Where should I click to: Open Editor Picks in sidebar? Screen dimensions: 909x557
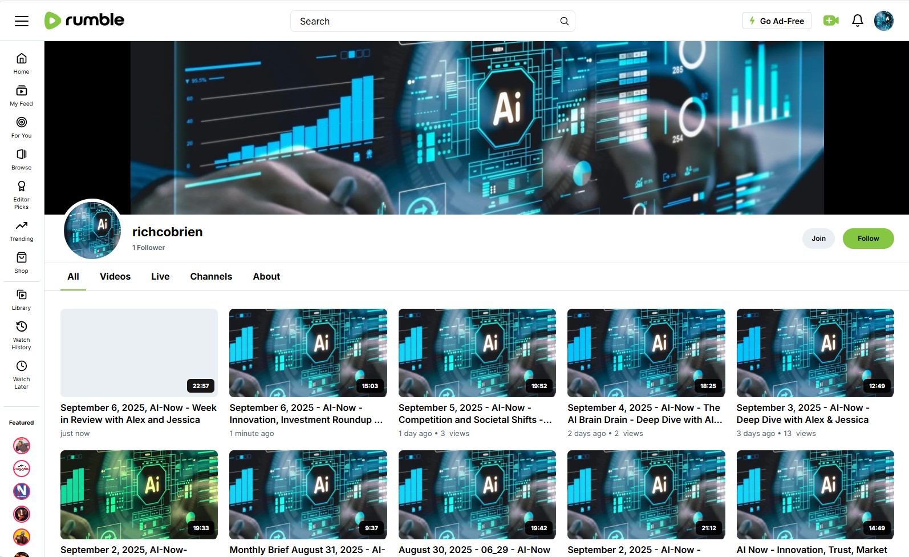(22, 195)
